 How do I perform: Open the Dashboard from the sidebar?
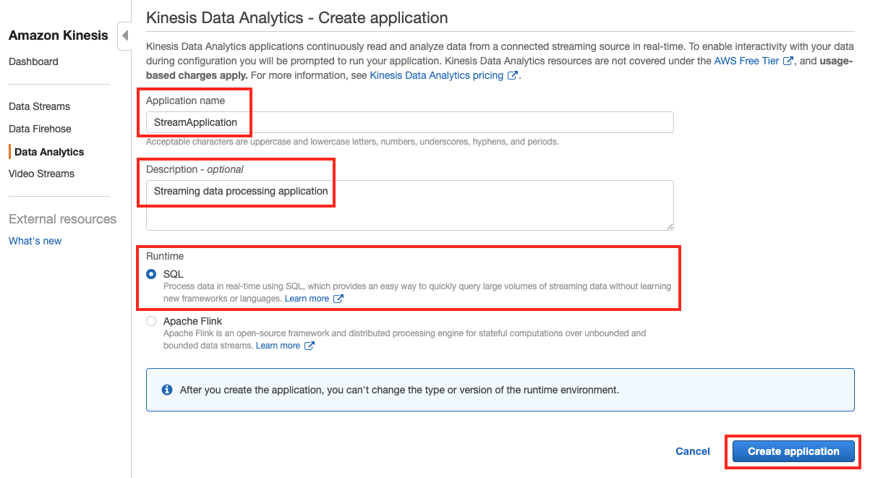point(33,61)
